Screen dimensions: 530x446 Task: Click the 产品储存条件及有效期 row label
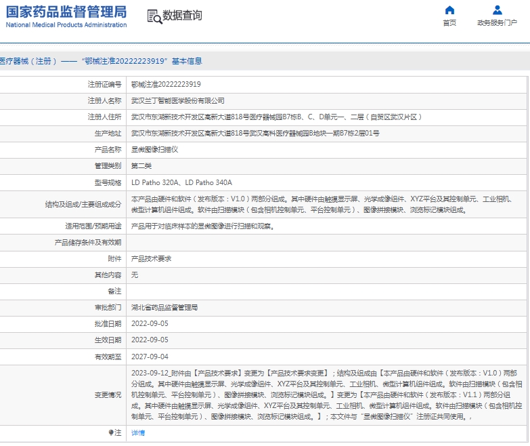click(88, 243)
